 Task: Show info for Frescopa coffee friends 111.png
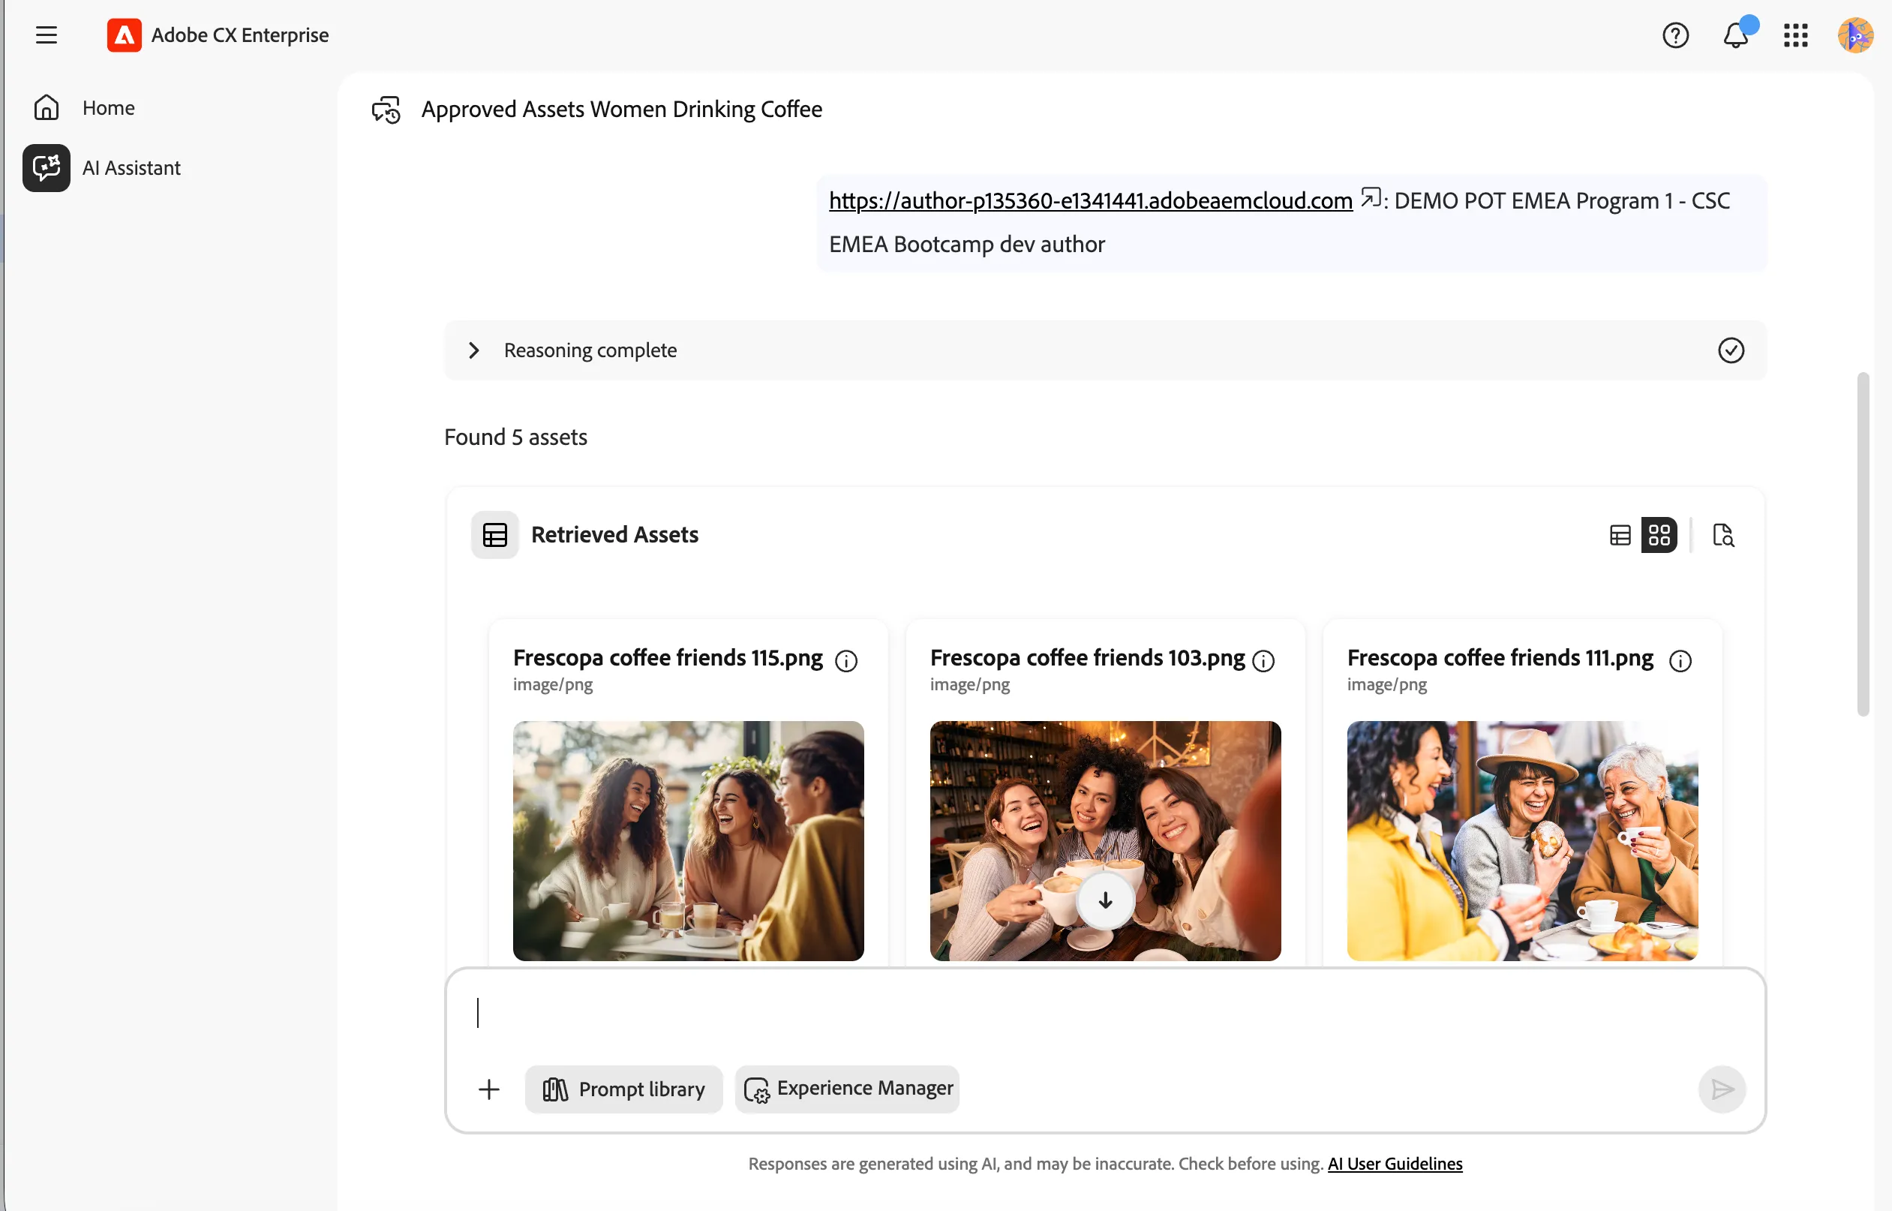1680,661
